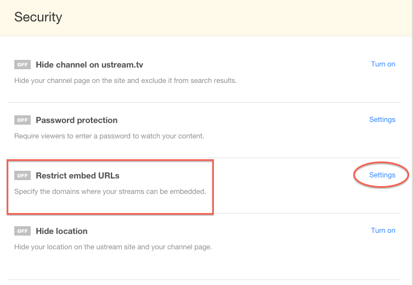Click the divider line below the Hide channel section

pyautogui.click(x=205, y=102)
